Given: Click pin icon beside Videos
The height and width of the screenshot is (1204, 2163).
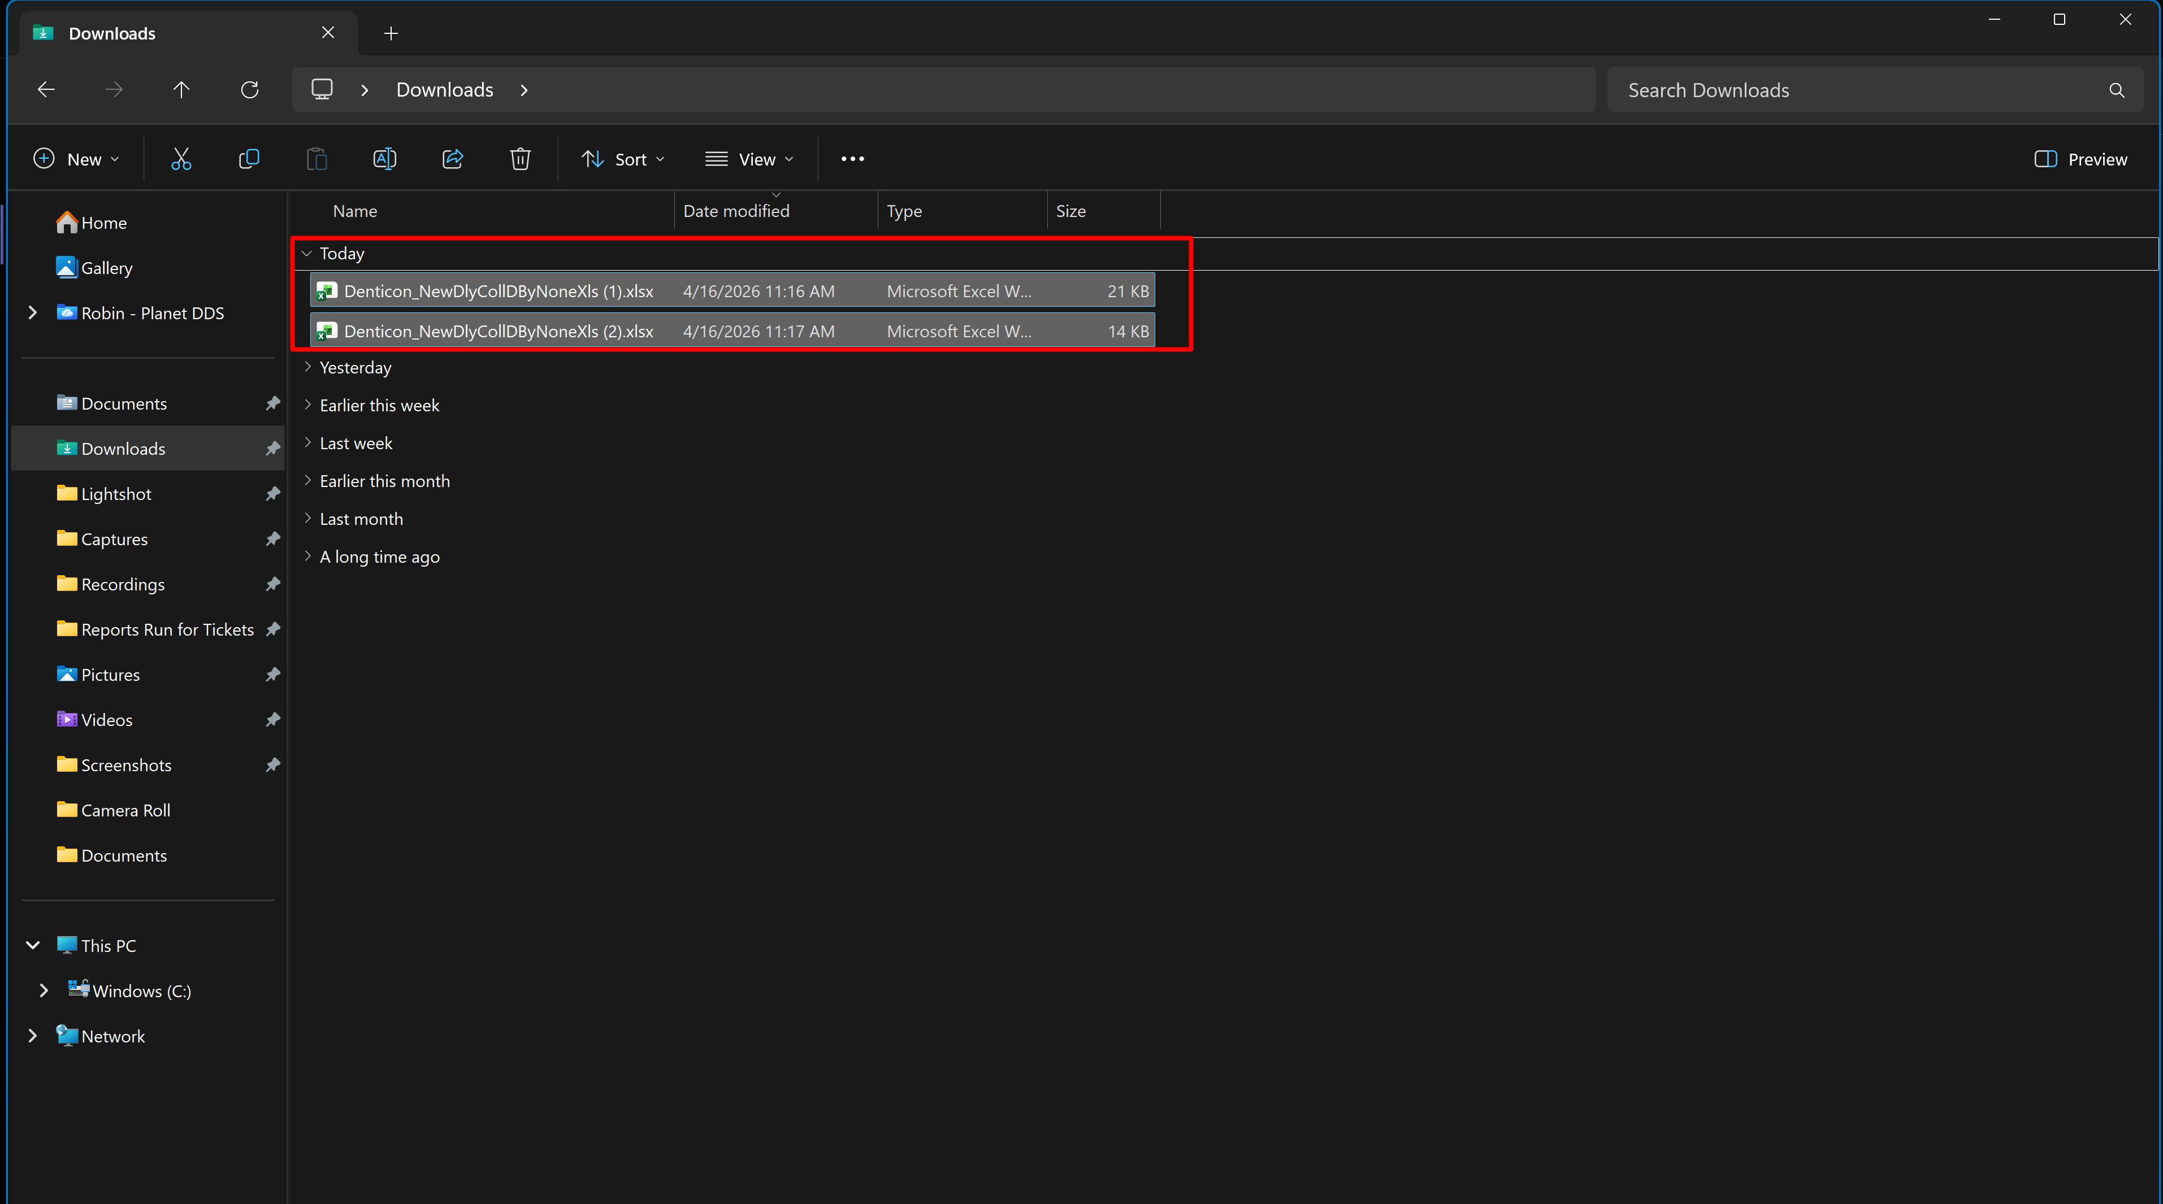Looking at the screenshot, I should [272, 720].
